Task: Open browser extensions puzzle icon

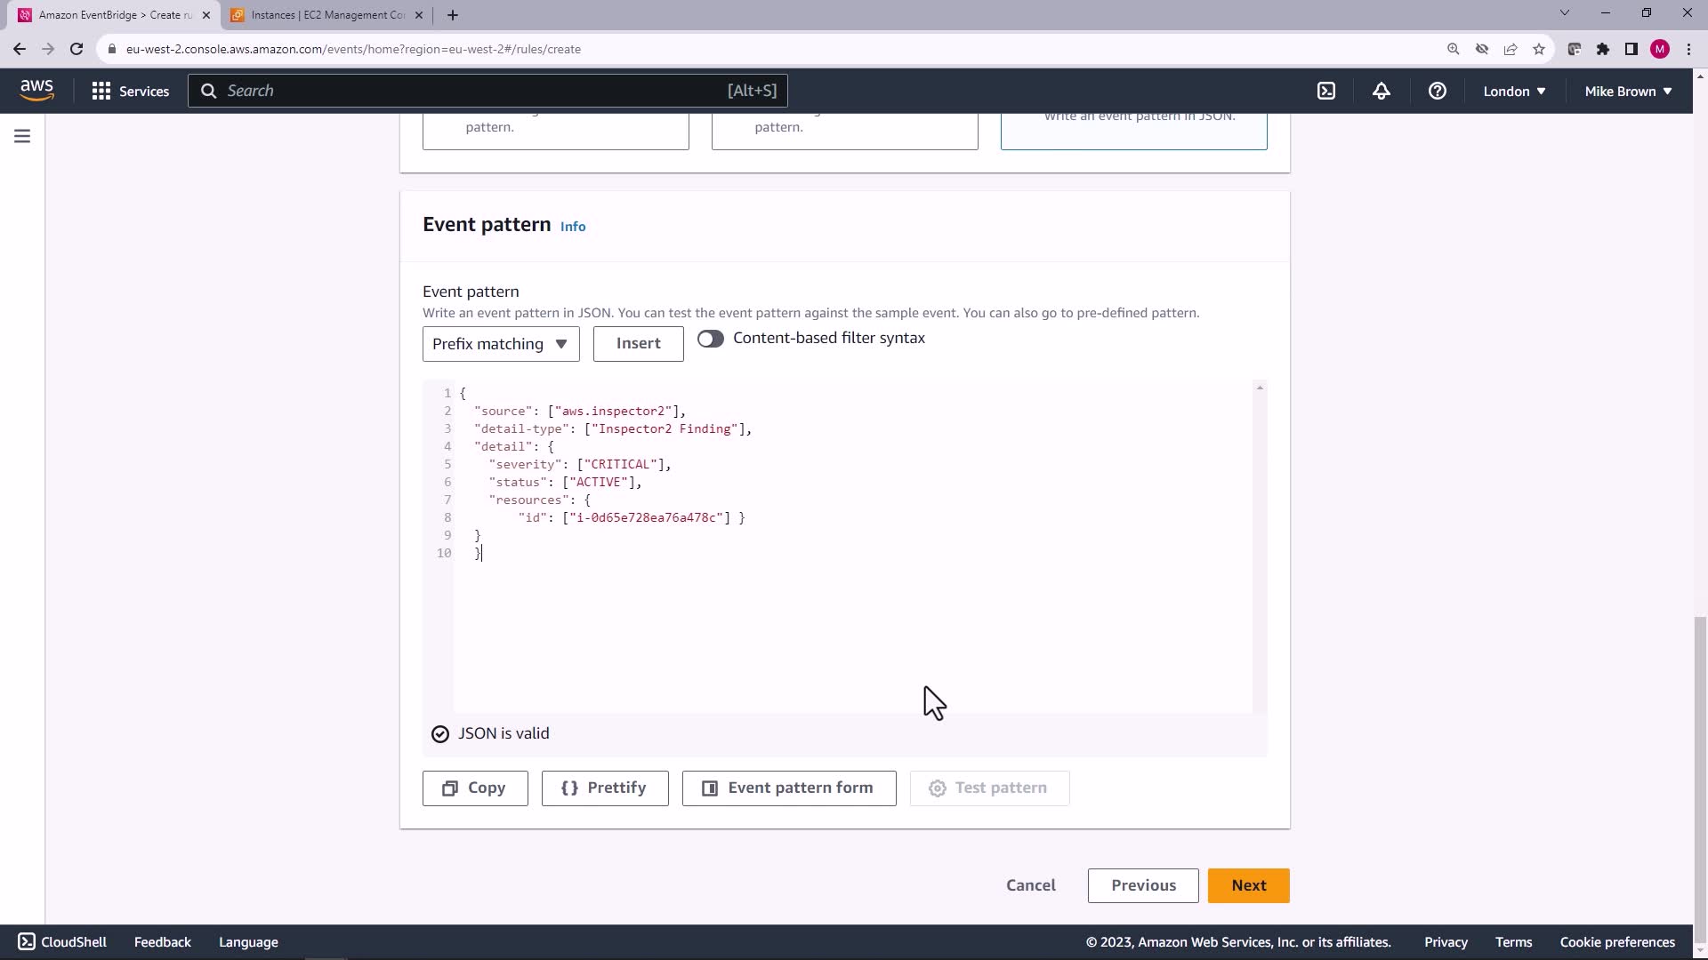Action: click(x=1603, y=49)
